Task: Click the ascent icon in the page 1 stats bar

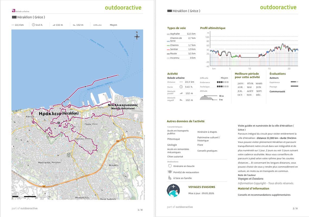Action: point(54,25)
